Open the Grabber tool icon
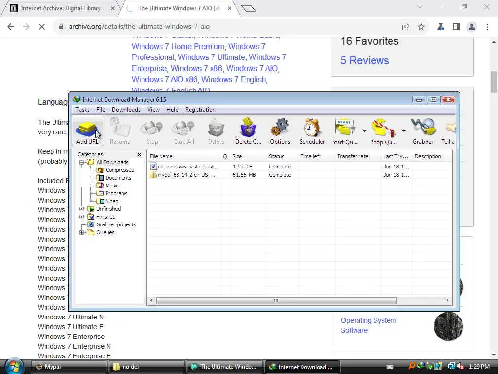 tap(423, 131)
